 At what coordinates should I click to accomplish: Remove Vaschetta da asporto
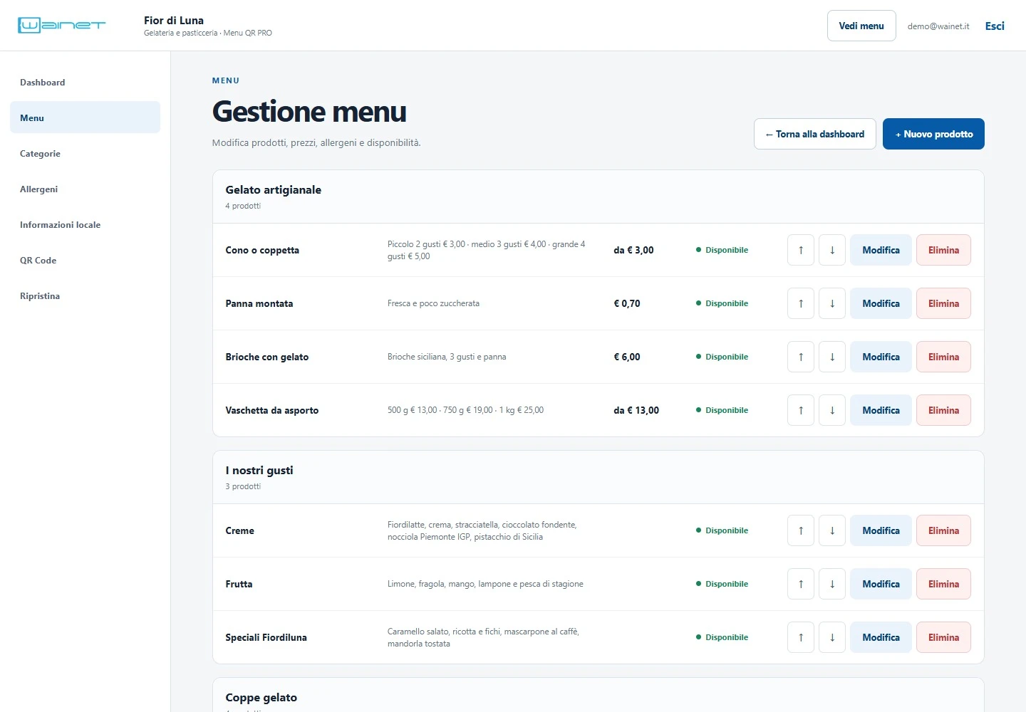(x=943, y=410)
